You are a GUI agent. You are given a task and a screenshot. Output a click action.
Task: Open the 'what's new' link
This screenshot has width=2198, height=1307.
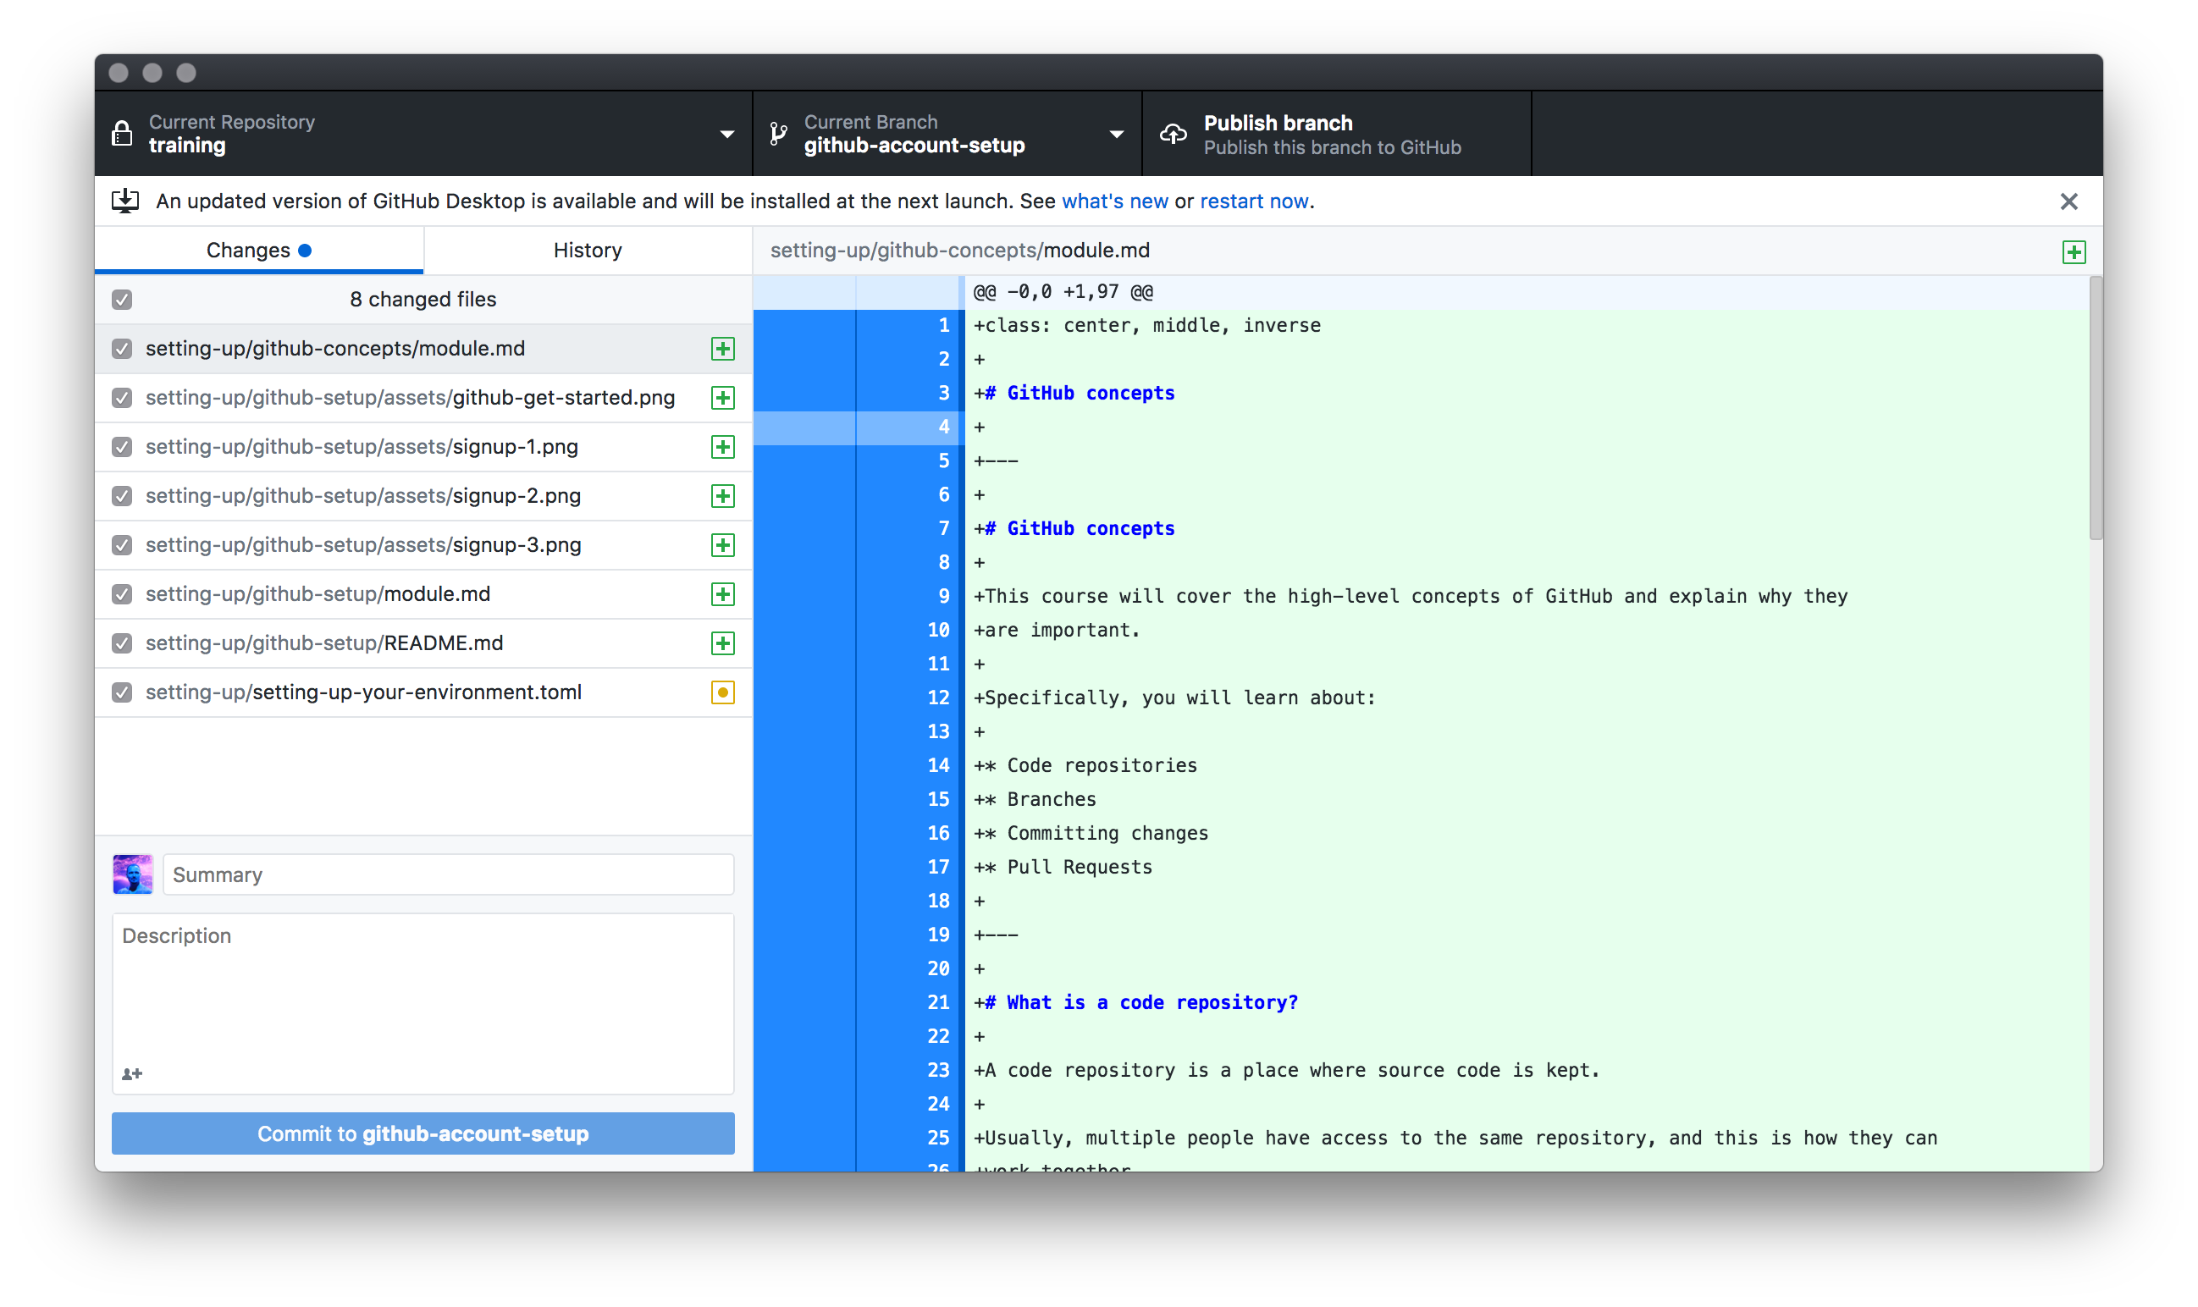(x=1114, y=201)
